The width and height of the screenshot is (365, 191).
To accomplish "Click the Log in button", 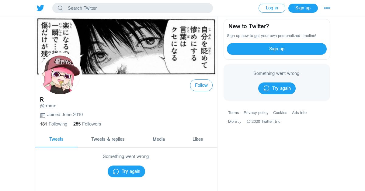I will tap(272, 8).
